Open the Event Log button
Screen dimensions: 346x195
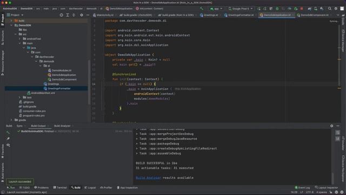[x=302, y=187]
